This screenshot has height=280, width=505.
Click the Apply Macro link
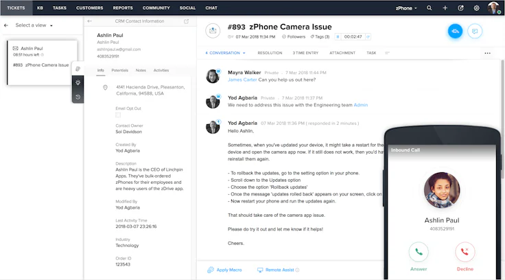point(229,270)
